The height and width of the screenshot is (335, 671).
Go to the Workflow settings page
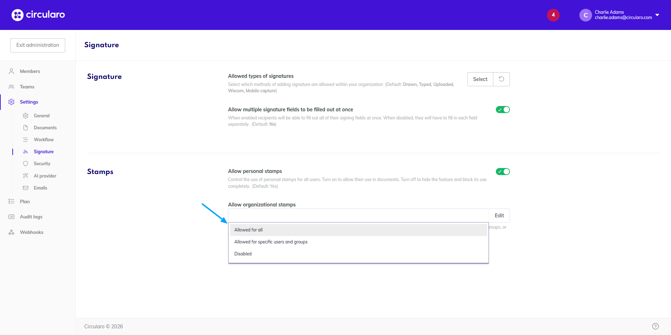coord(44,139)
